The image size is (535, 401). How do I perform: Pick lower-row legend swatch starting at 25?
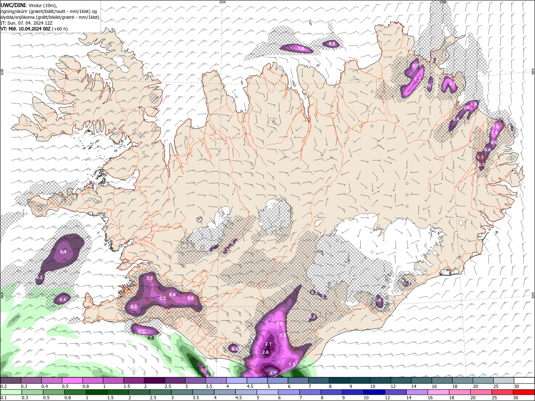pyautogui.click(x=503, y=392)
